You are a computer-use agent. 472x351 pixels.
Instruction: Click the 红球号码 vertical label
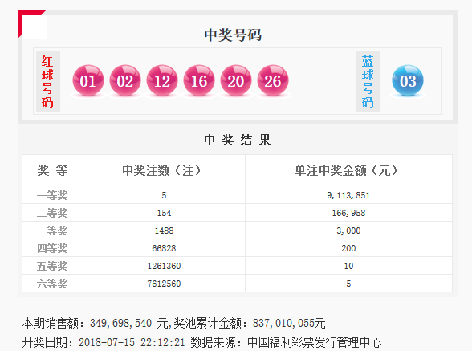pos(48,81)
